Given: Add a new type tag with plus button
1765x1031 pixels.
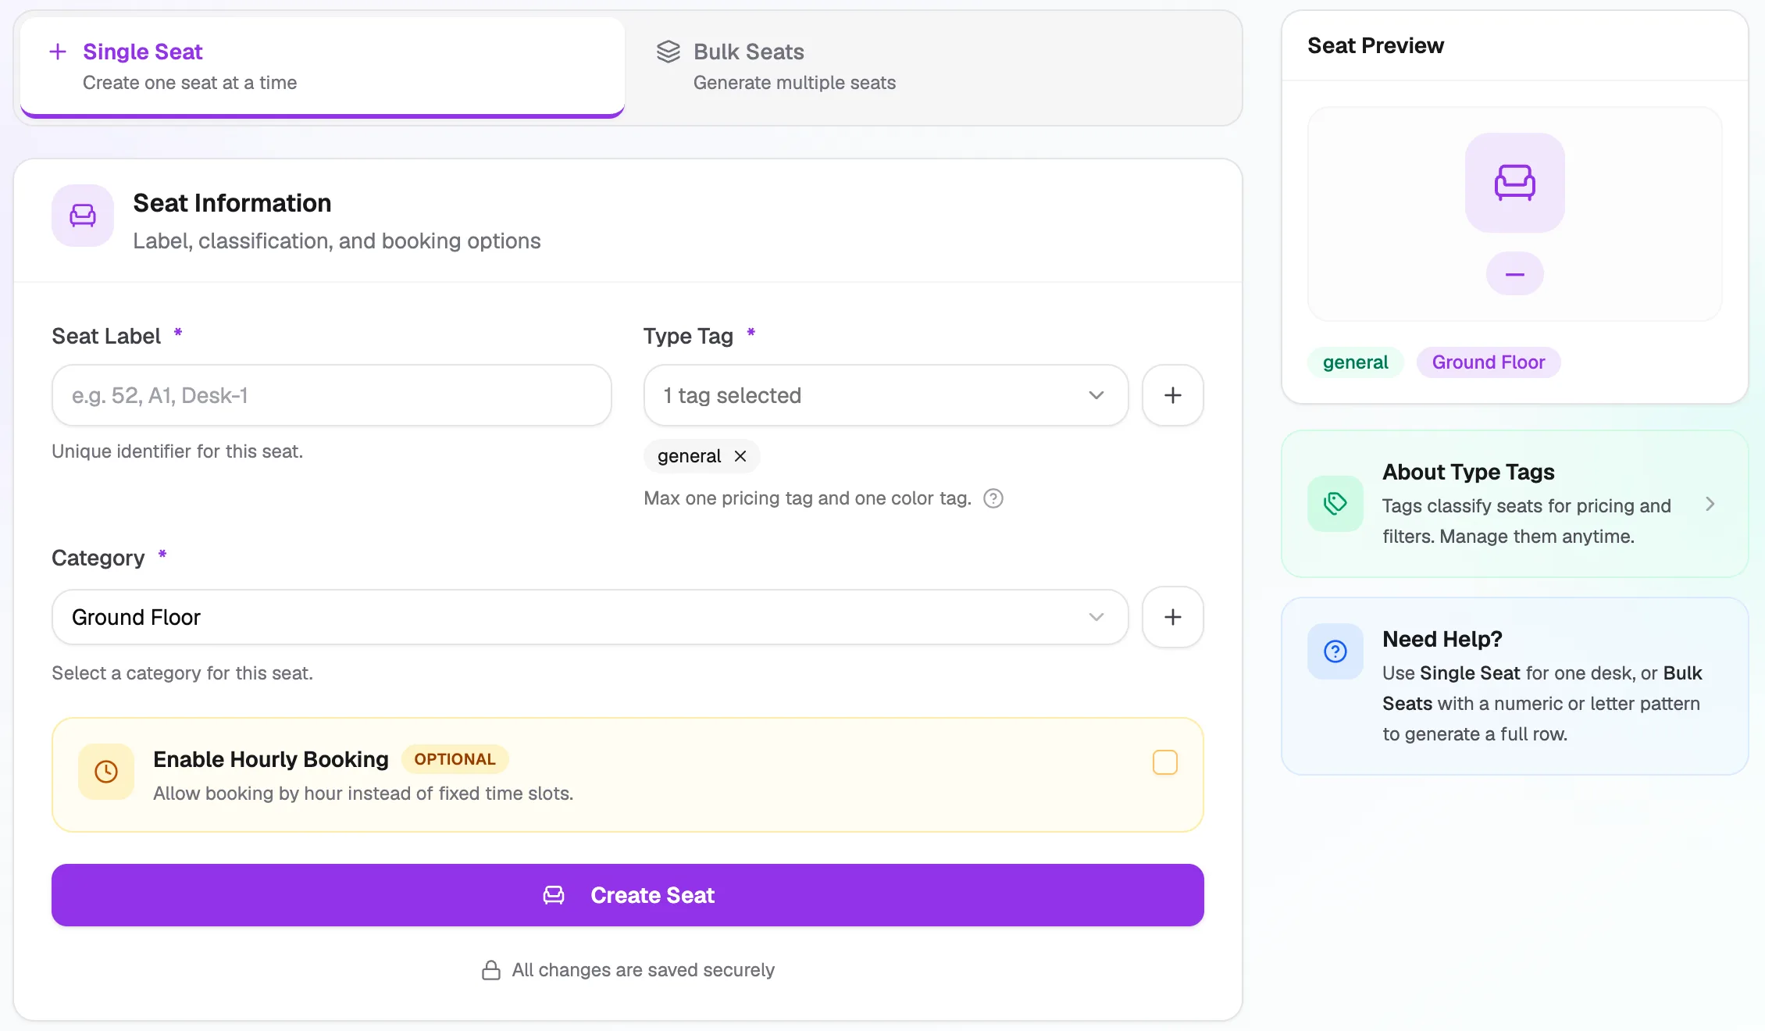Looking at the screenshot, I should click(1173, 395).
